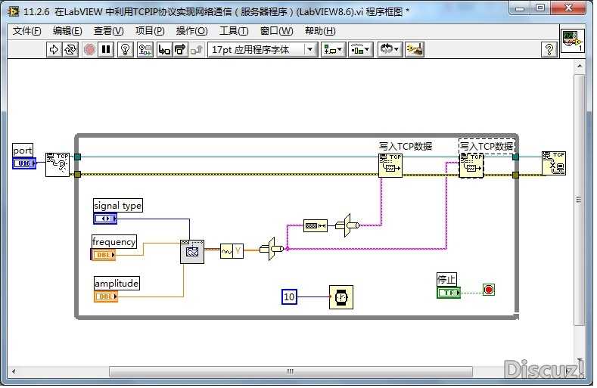Click the scroll up arrow
This screenshot has height=388, width=597.
point(579,67)
